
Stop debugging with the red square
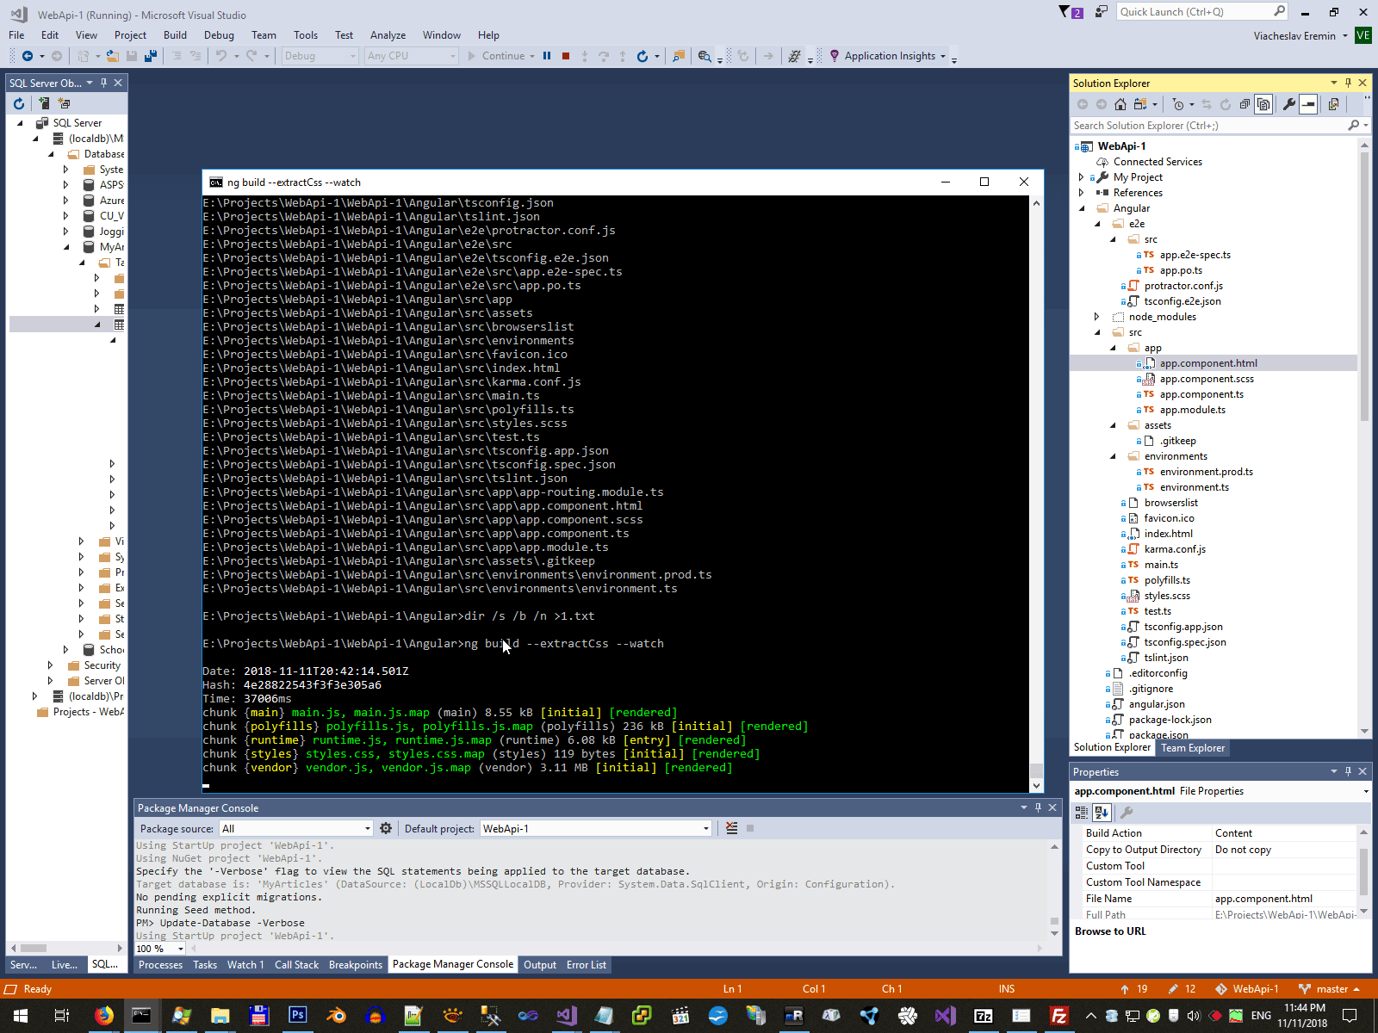(566, 56)
